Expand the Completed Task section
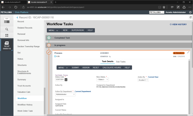The height and width of the screenshot is (116, 193). pos(49,38)
